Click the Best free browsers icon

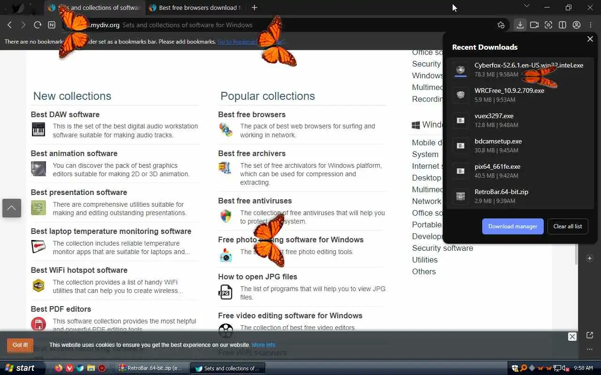(226, 129)
